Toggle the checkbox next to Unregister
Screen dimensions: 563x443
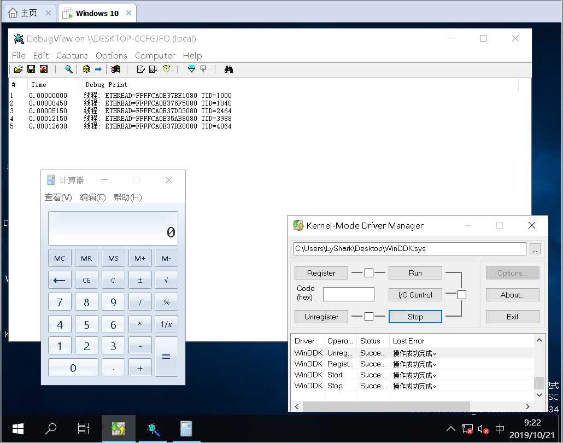369,317
